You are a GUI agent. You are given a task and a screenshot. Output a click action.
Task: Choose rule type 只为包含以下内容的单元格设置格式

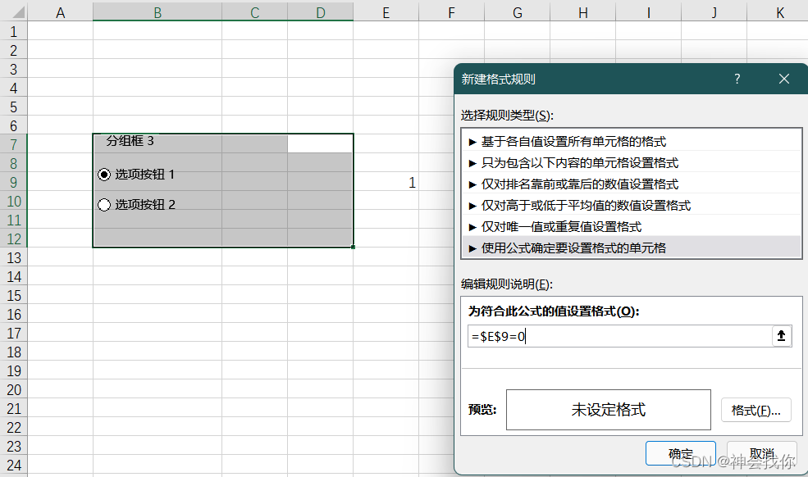tap(632, 163)
